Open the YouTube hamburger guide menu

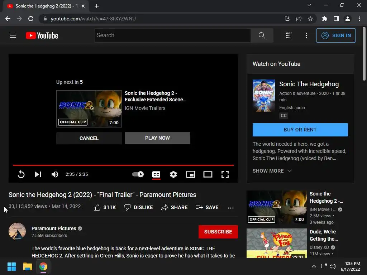click(13, 35)
